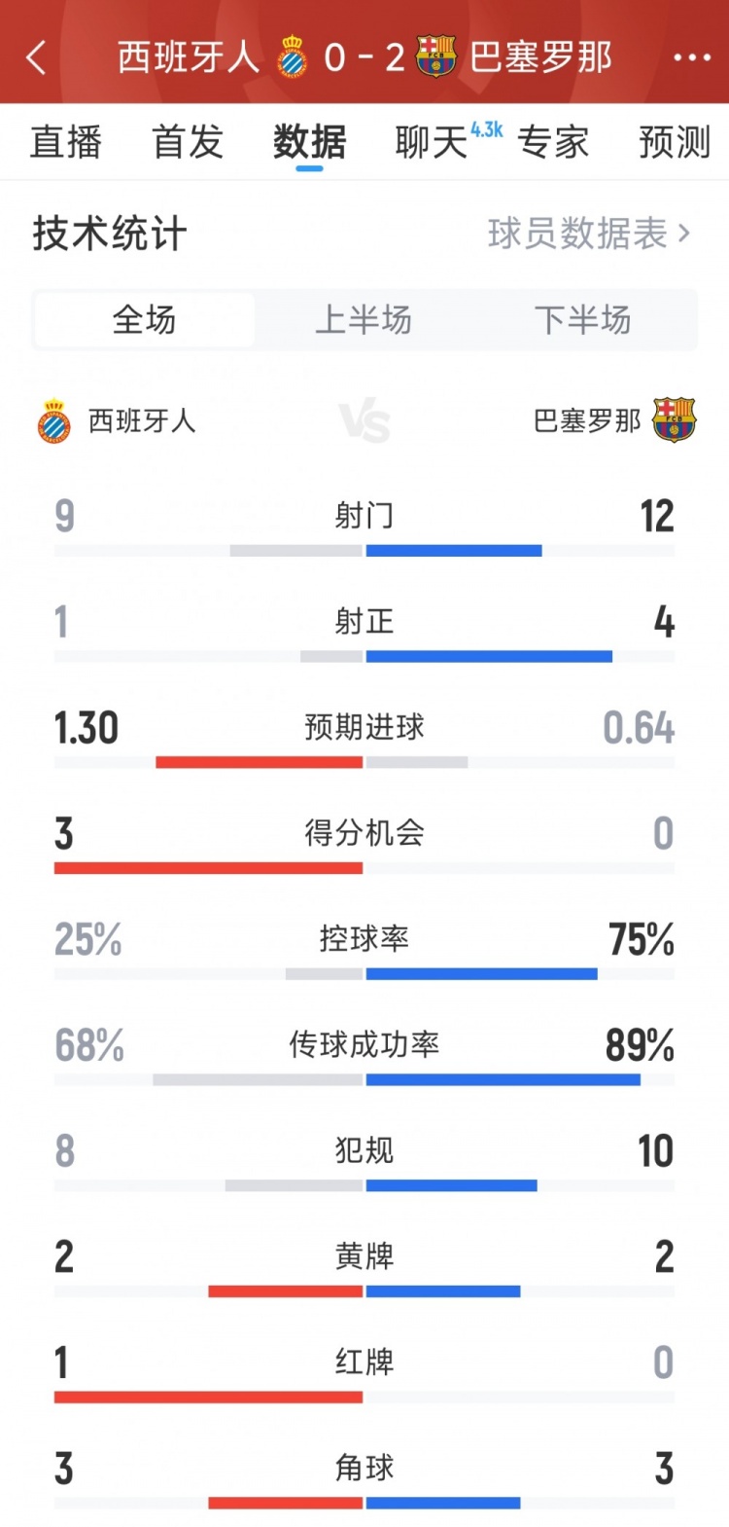Image resolution: width=729 pixels, height=1527 pixels.
Task: Tap 西班牙人 team name in header
Action: [x=189, y=57]
